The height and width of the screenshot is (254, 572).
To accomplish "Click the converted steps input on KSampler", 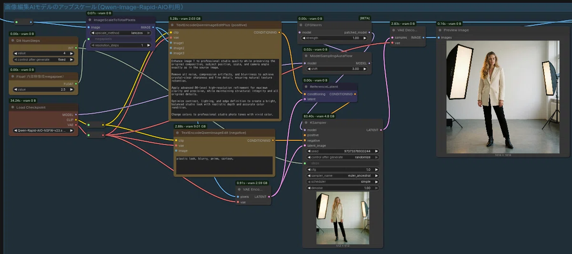I will [x=343, y=163].
